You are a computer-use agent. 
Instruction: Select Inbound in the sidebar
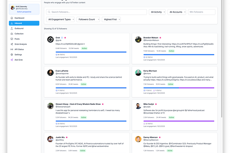pyautogui.click(x=24, y=23)
